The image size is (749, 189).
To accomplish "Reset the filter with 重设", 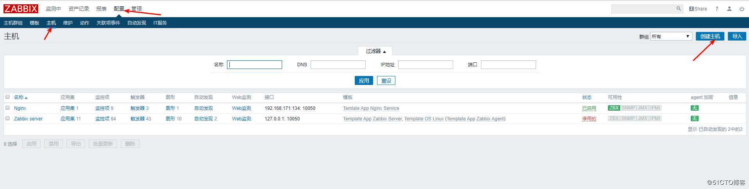I will click(x=386, y=81).
